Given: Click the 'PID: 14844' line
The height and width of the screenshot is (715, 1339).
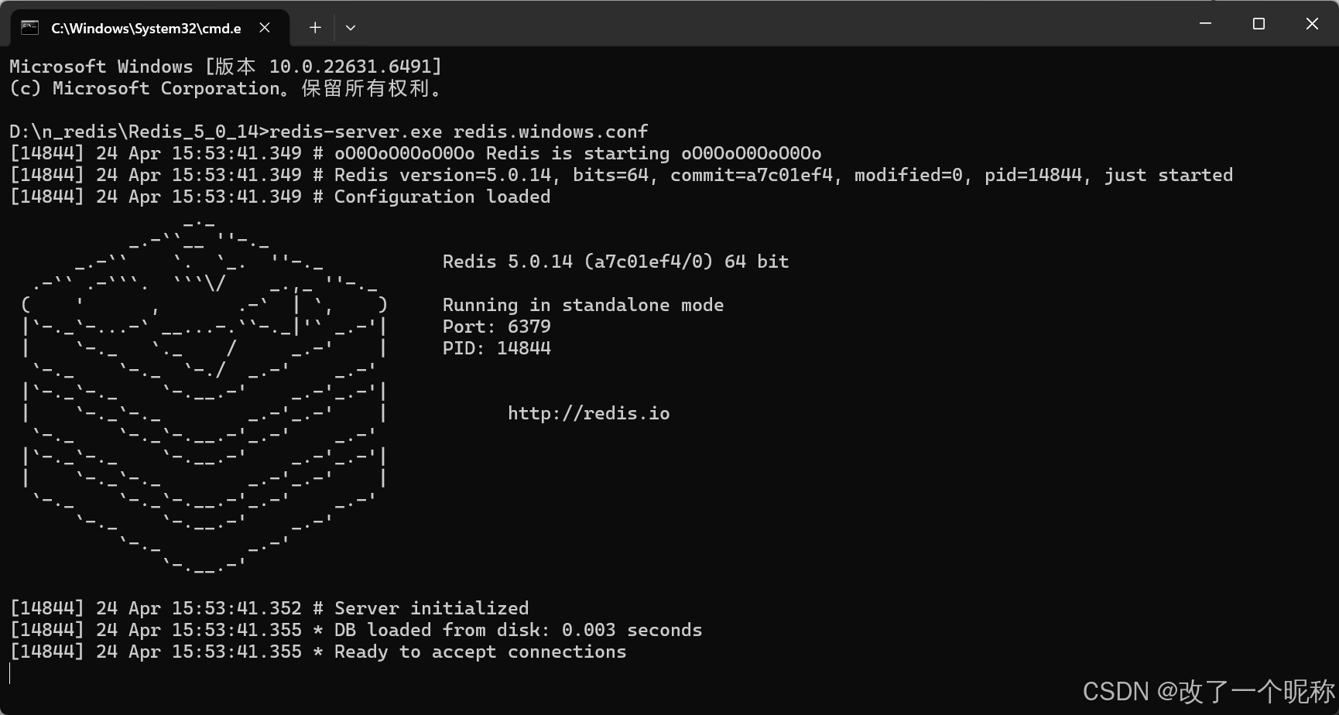Looking at the screenshot, I should click(497, 348).
